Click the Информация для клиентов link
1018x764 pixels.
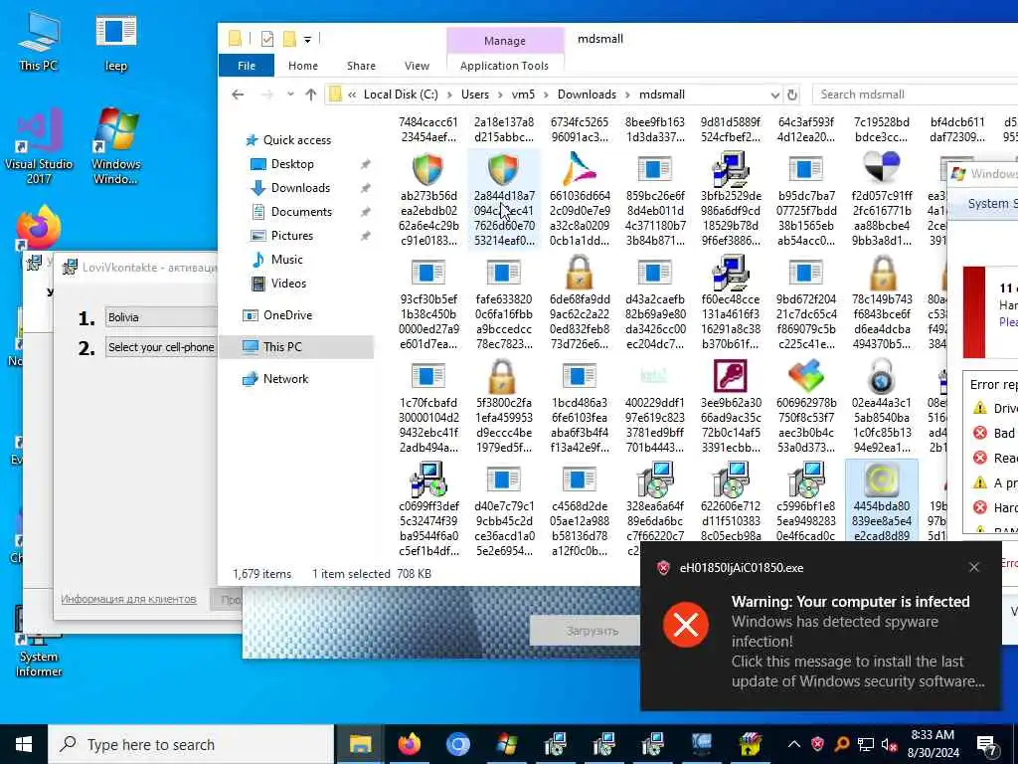pyautogui.click(x=128, y=599)
